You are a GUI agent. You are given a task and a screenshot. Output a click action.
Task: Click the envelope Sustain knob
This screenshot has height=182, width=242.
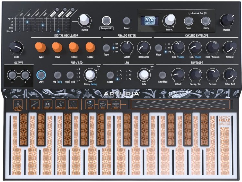pos(213,75)
